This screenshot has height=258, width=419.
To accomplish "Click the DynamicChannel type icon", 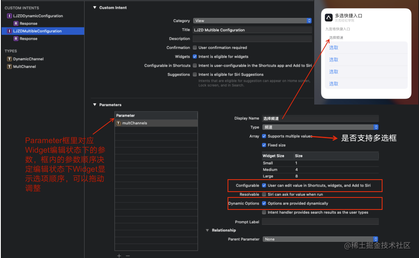I will click(x=10, y=59).
